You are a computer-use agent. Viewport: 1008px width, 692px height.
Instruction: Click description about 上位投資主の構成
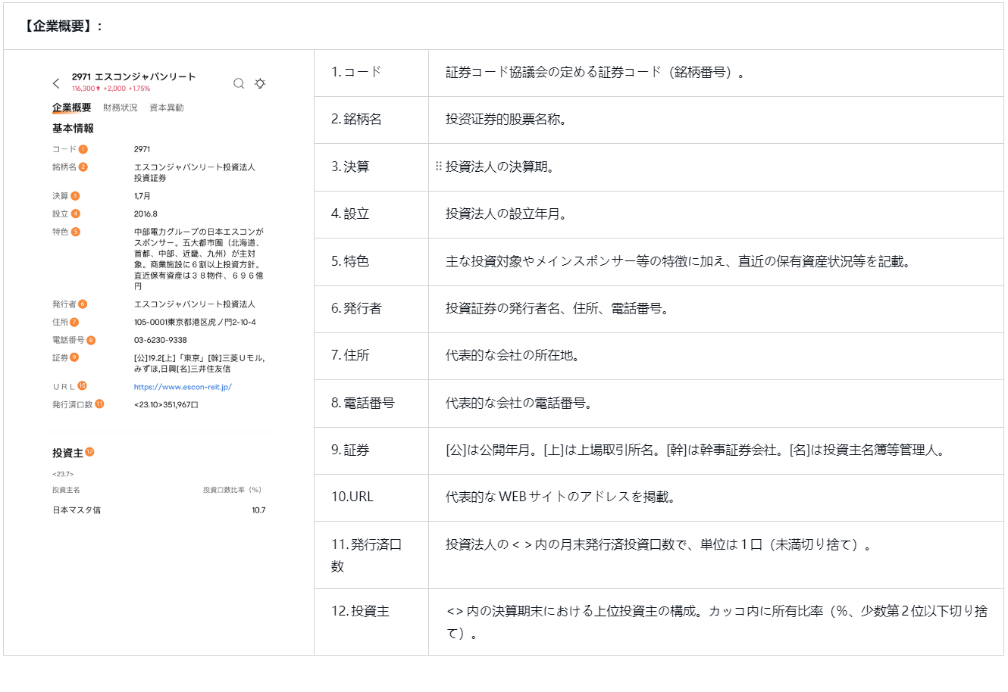716,622
